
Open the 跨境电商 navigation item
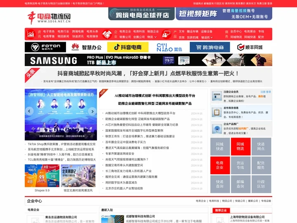pyautogui.click(x=78, y=31)
